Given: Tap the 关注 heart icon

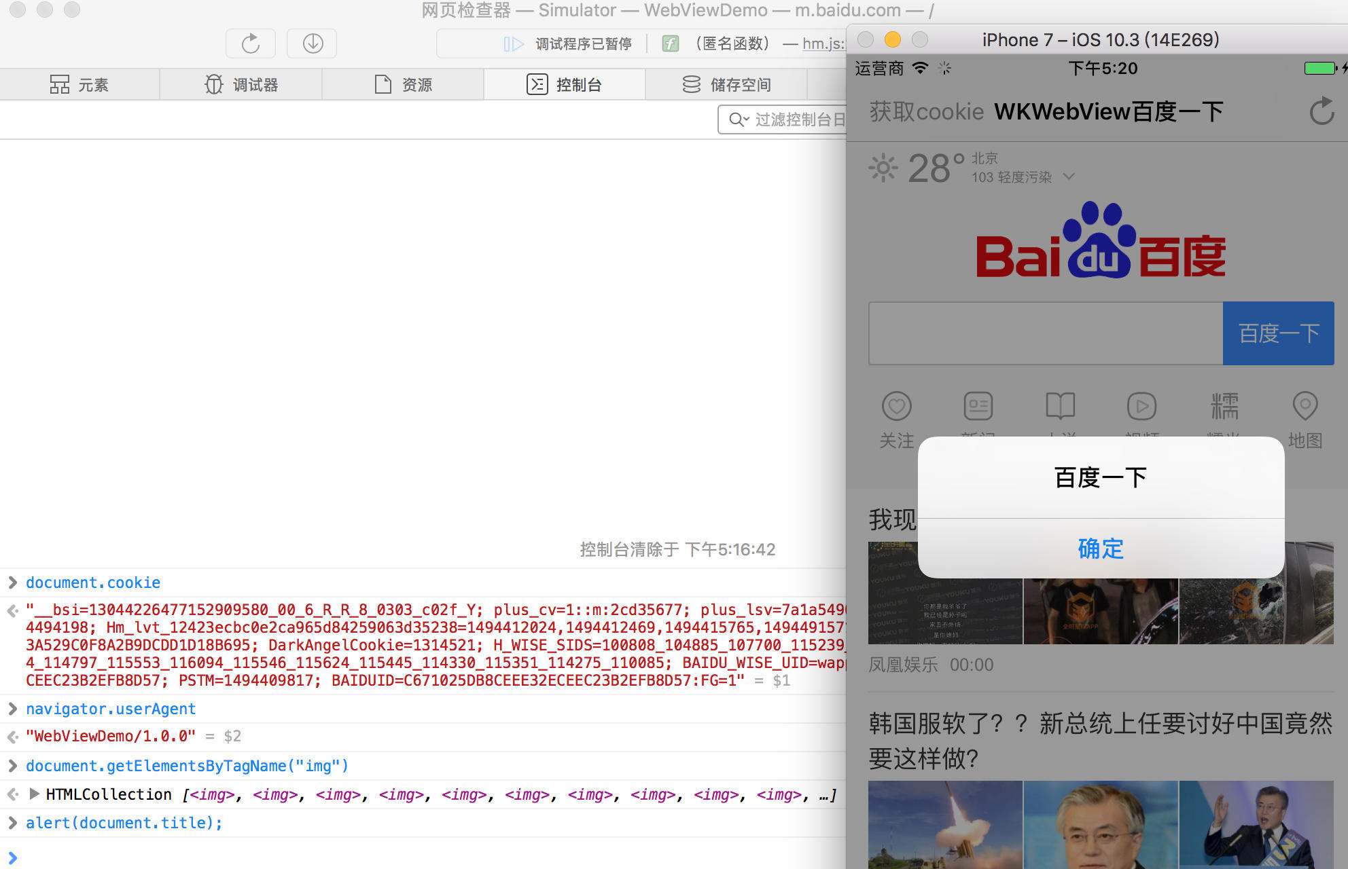Looking at the screenshot, I should point(896,407).
